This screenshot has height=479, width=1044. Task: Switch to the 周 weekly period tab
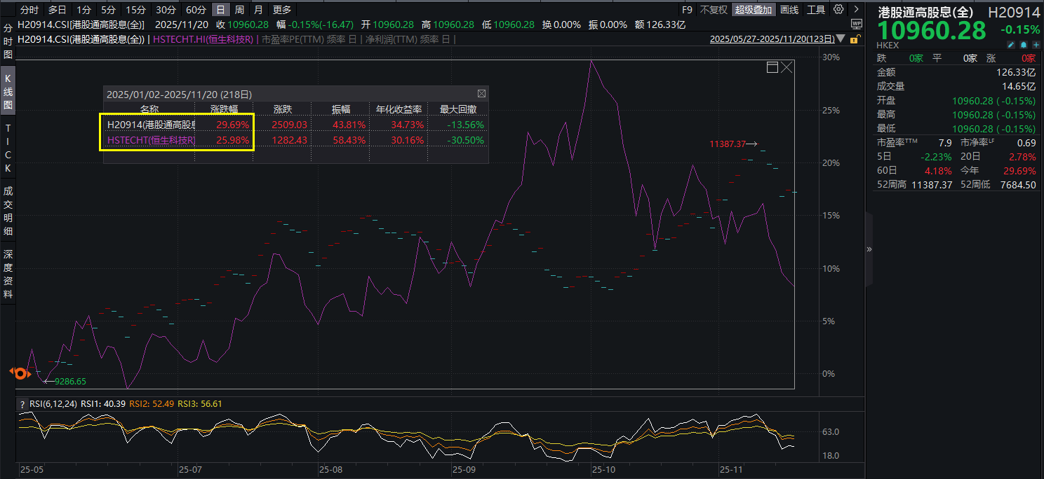pos(240,10)
